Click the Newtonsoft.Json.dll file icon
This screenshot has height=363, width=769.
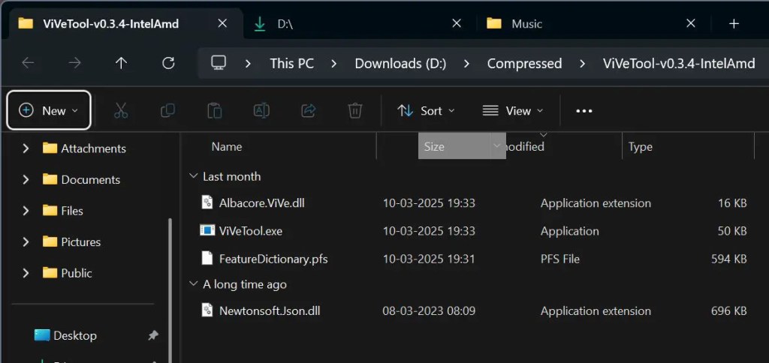207,310
